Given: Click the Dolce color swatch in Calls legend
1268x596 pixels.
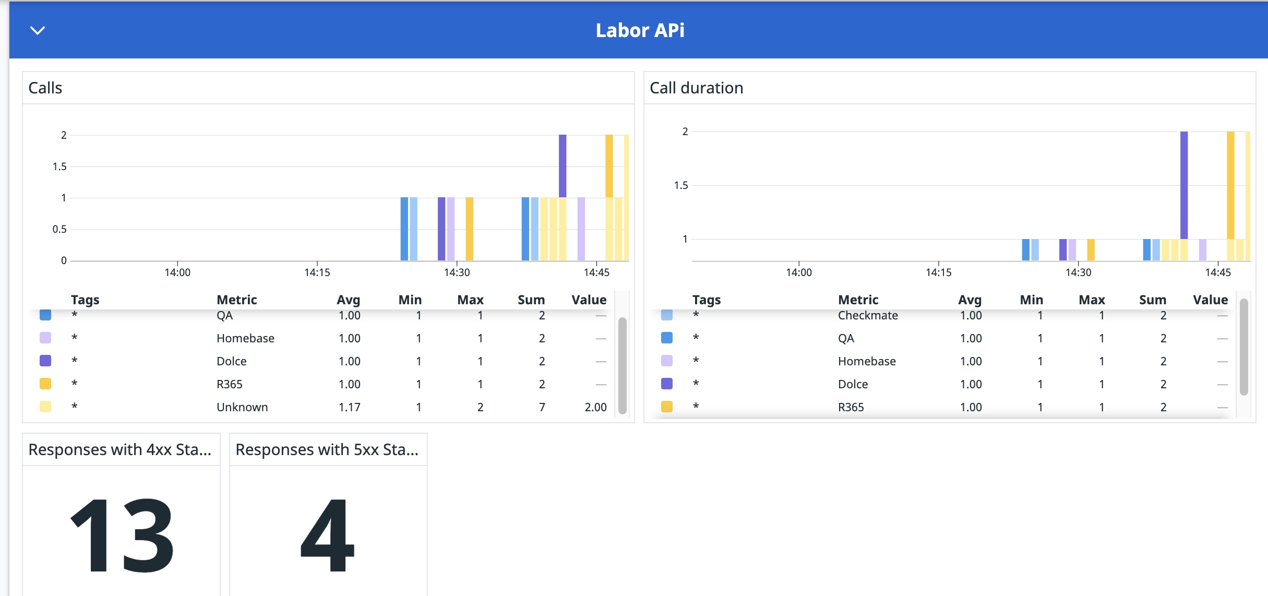Looking at the screenshot, I should coord(45,361).
